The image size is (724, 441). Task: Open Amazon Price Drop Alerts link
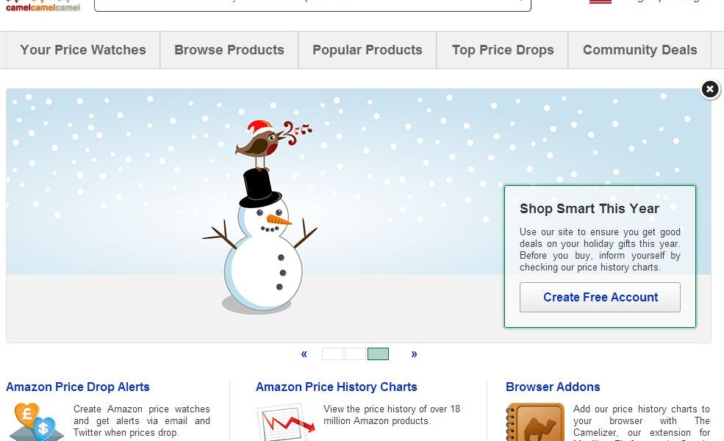coord(78,387)
